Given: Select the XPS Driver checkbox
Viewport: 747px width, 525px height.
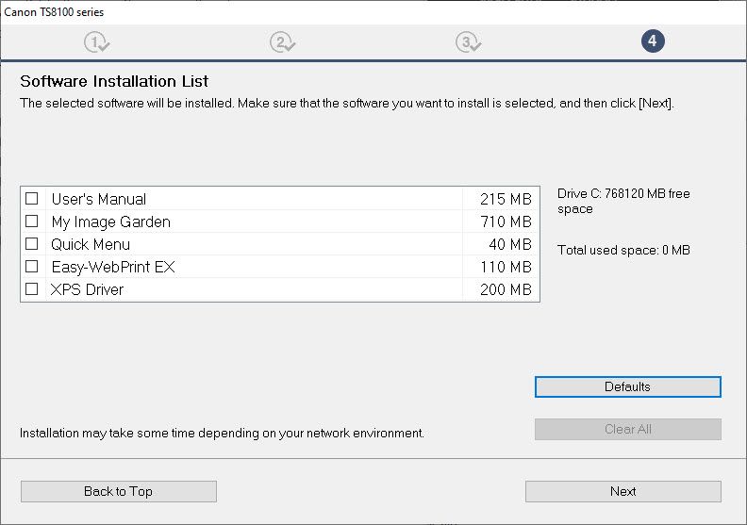Looking at the screenshot, I should click(x=31, y=289).
